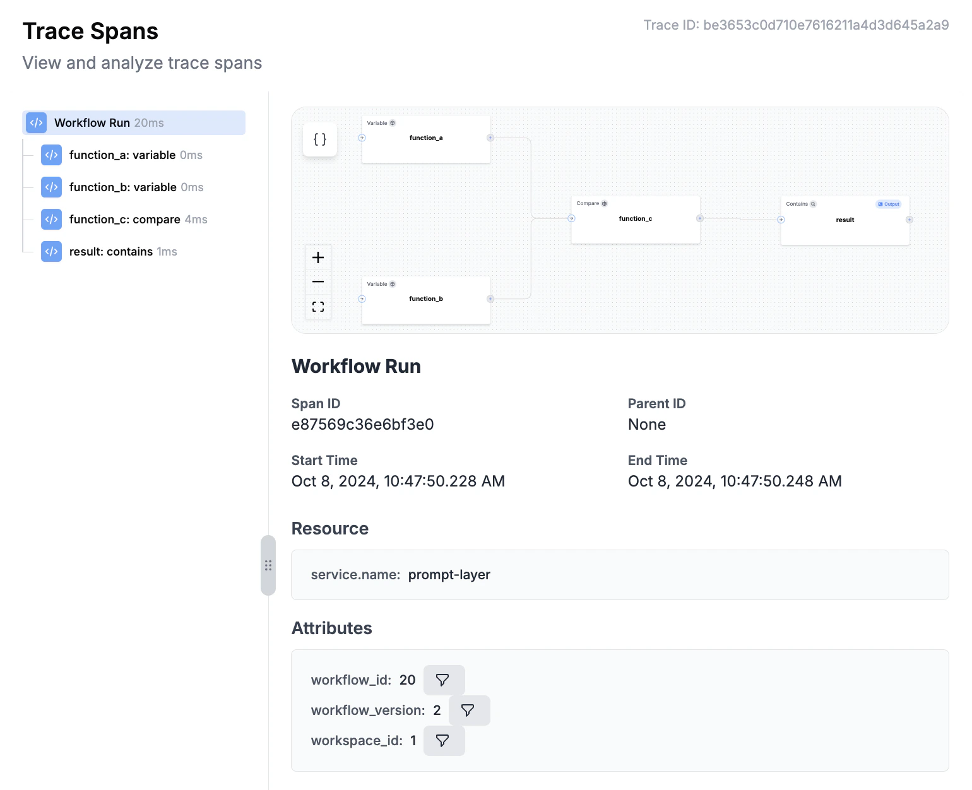
Task: Click result node input connector
Action: [x=781, y=220]
